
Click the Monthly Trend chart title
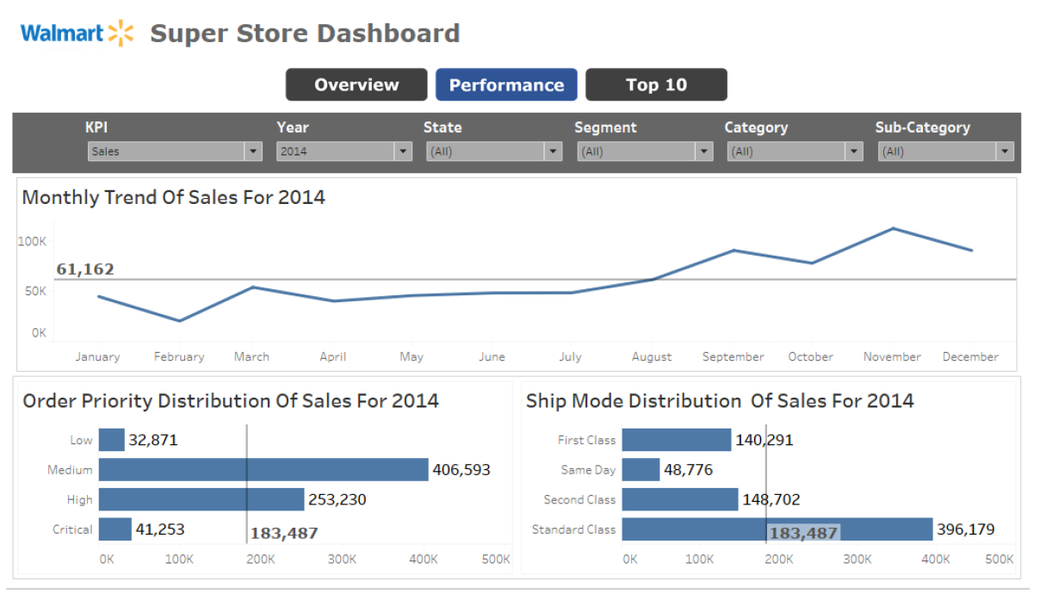click(173, 197)
